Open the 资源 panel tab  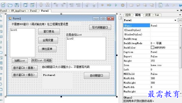148,15
